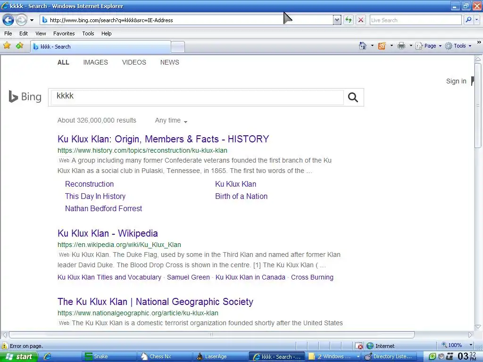Click the Bing search query box
Image resolution: width=483 pixels, height=362 pixels.
click(197, 97)
